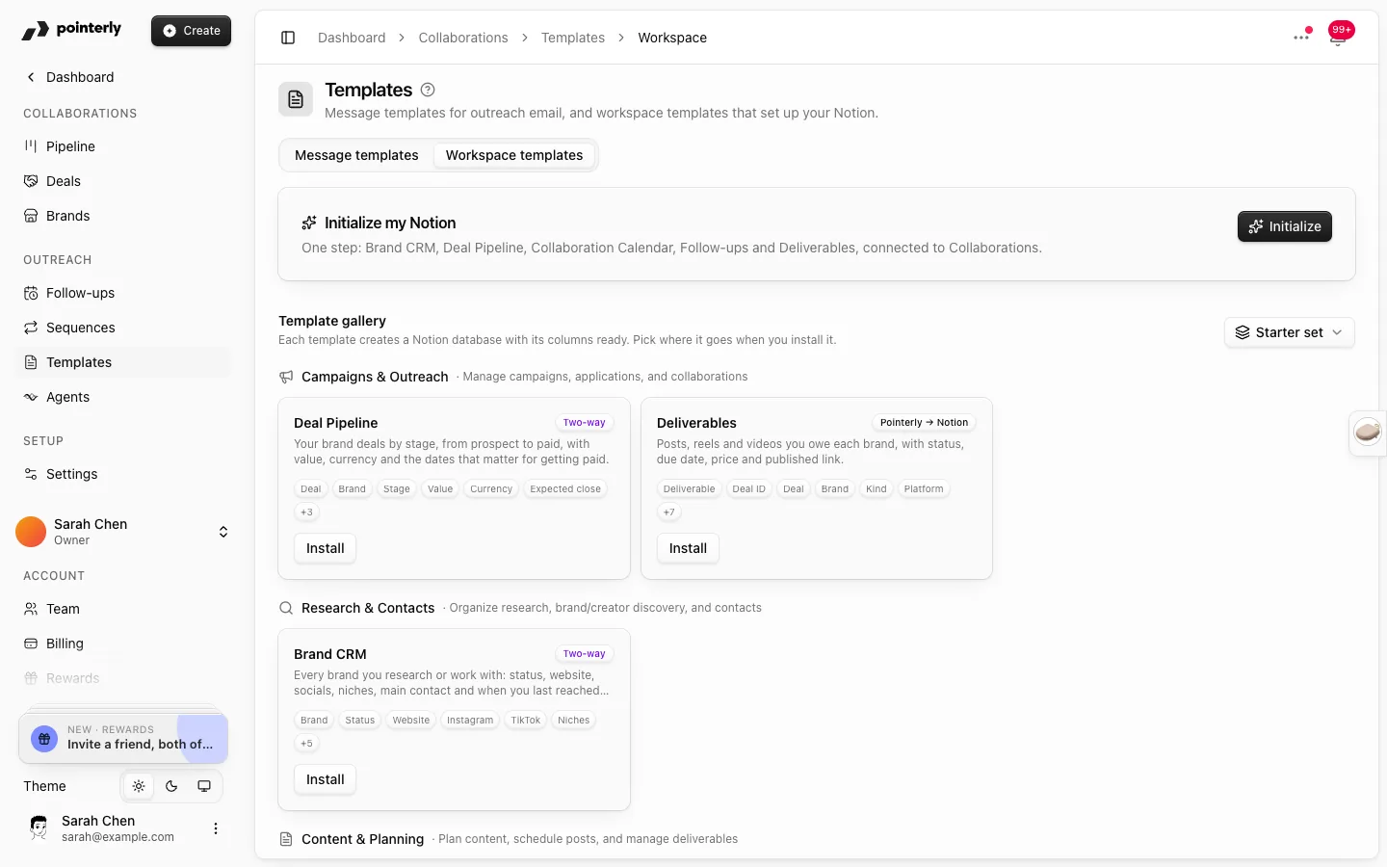The width and height of the screenshot is (1387, 867).
Task: Expand the Sarah Chen Owner workspace switcher
Action: point(123,532)
